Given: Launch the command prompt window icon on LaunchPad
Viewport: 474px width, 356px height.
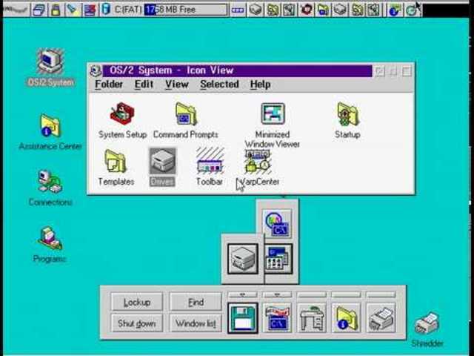Looking at the screenshot, I should pyautogui.click(x=277, y=318).
